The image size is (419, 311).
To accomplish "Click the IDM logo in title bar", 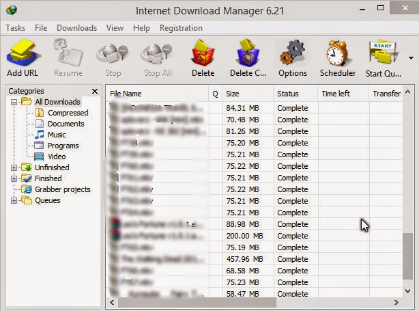I will coord(12,10).
